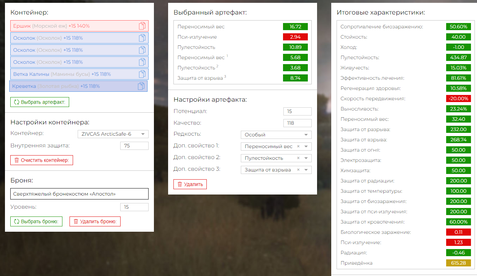Copy the Ветка Калины artifact via its copy icon
This screenshot has height=276, width=477.
tap(142, 74)
